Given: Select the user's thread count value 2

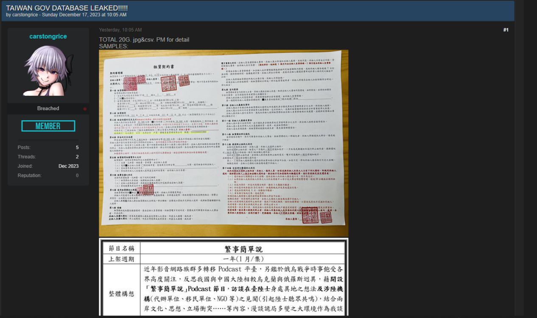Looking at the screenshot, I should click(77, 157).
